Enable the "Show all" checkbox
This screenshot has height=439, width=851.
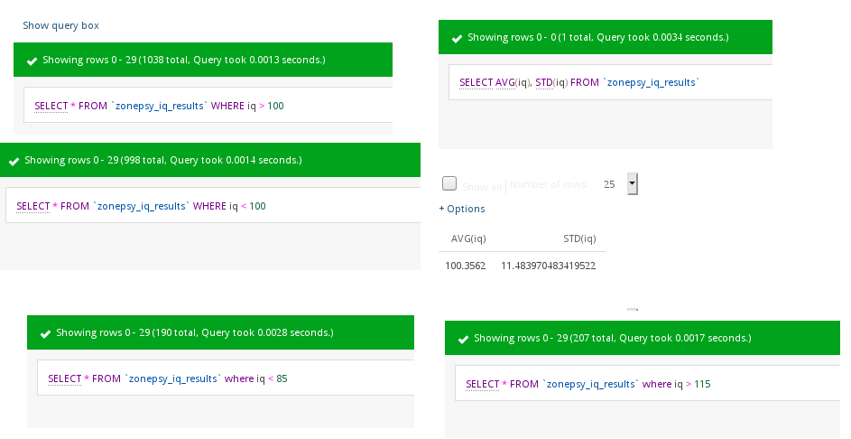click(449, 184)
